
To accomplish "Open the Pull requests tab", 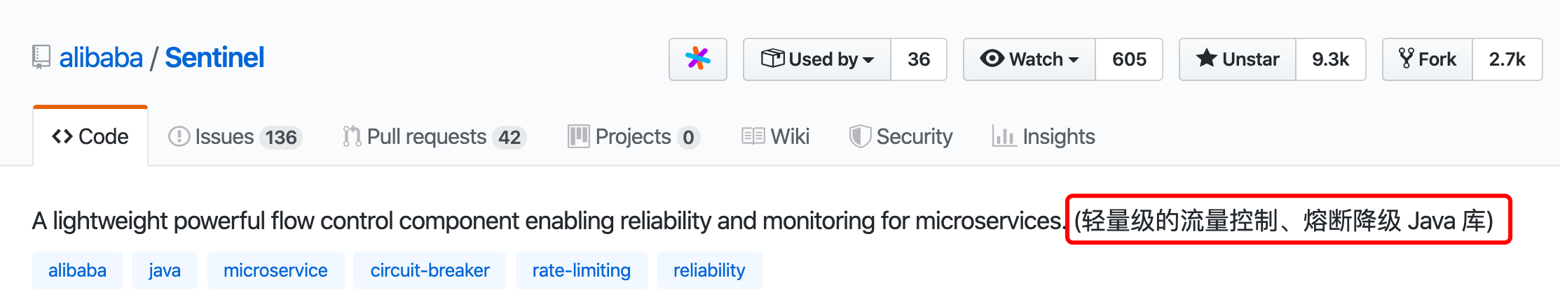I will (x=434, y=137).
